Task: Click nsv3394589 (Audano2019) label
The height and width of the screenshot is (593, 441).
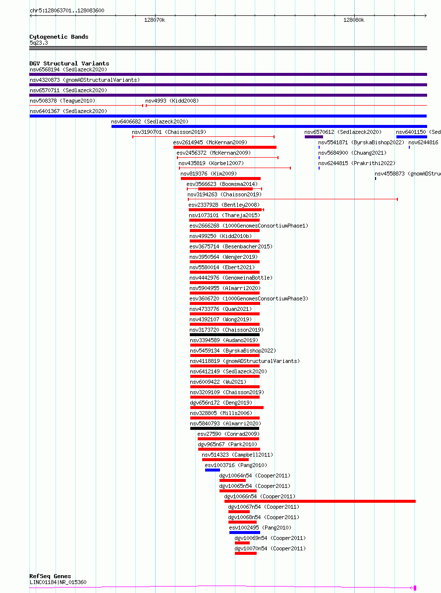Action: [223, 340]
